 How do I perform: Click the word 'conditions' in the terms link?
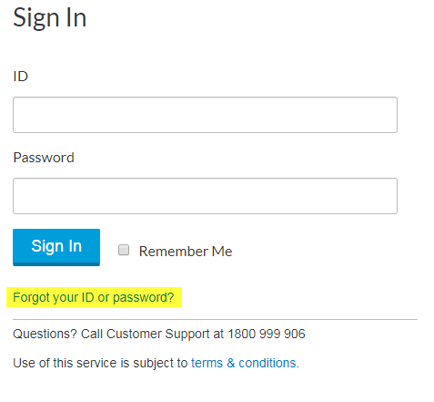267,363
